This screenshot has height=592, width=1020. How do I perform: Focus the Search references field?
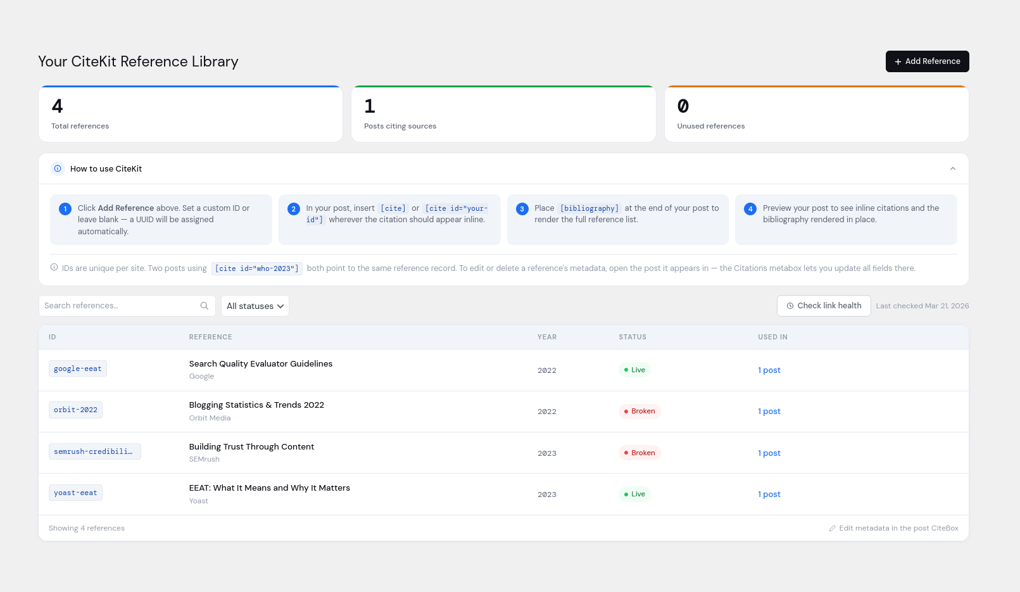point(120,306)
